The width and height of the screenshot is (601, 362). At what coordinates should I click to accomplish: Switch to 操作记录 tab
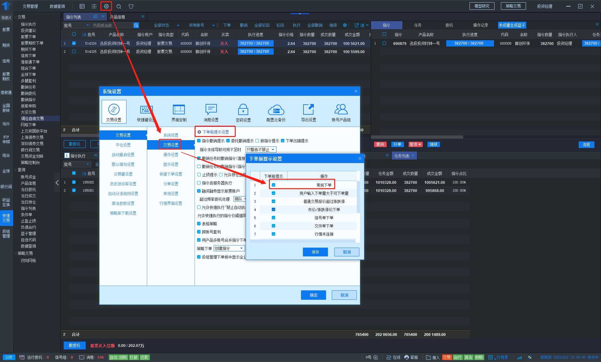[480, 25]
